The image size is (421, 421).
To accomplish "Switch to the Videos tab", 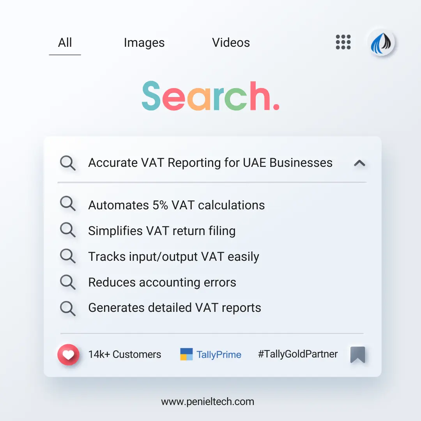I will click(231, 42).
